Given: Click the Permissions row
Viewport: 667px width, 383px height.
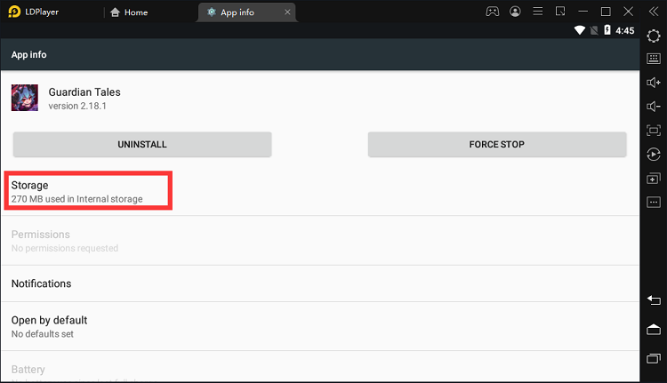Looking at the screenshot, I should pyautogui.click(x=320, y=241).
